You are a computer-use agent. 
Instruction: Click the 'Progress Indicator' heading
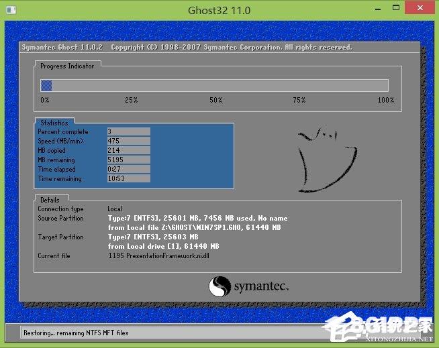[67, 66]
